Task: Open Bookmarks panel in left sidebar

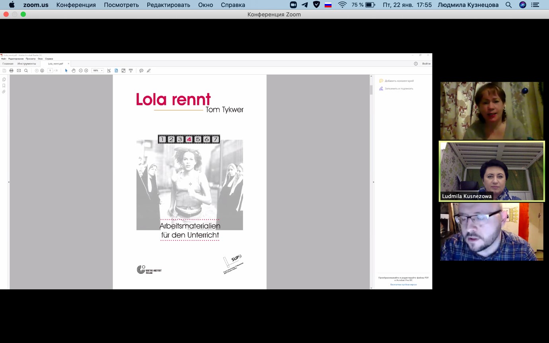Action: 4,85
